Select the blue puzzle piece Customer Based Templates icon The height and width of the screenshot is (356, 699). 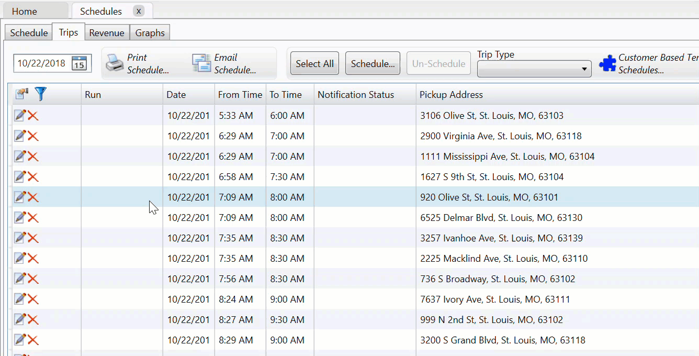607,63
